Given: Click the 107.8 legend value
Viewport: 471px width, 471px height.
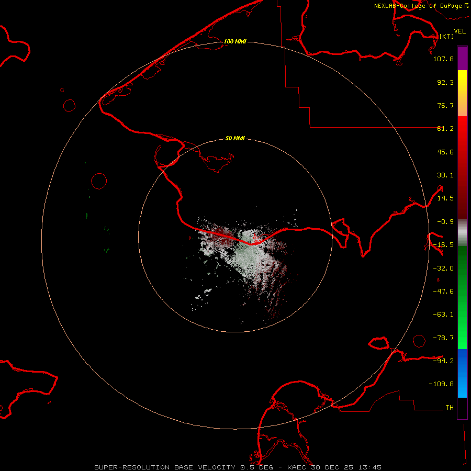Looking at the screenshot, I should pyautogui.click(x=443, y=59).
